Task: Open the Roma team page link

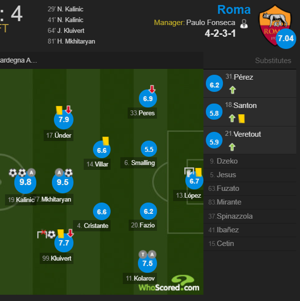Action: (x=234, y=10)
